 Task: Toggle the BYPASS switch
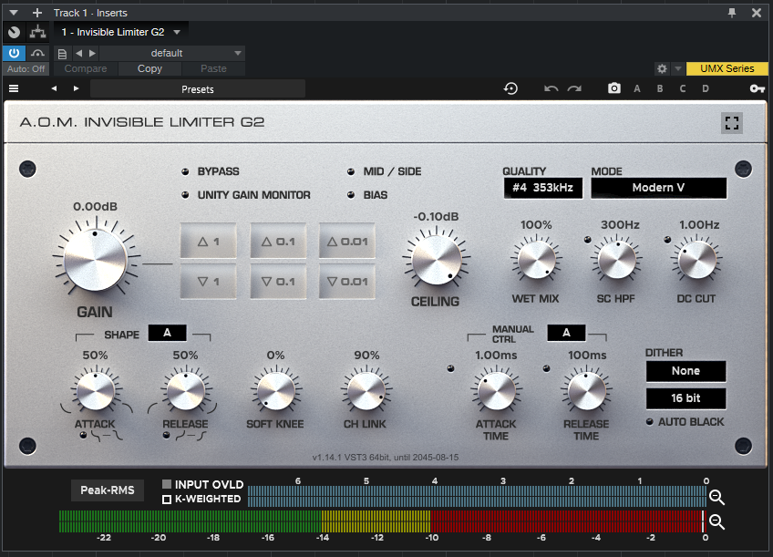point(185,171)
